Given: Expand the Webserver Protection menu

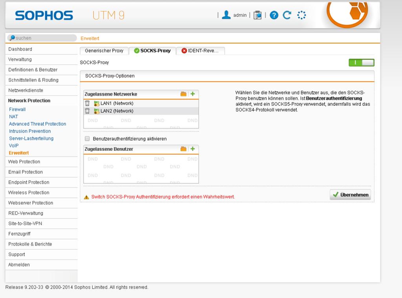Looking at the screenshot, I should coord(41,203).
